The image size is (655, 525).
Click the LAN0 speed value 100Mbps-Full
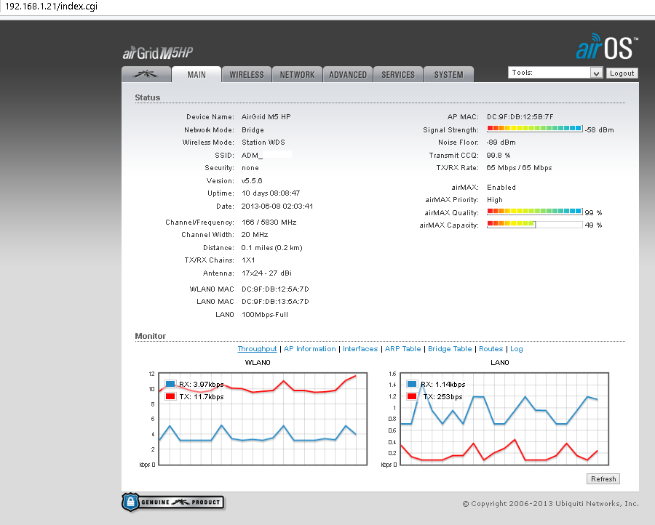pyautogui.click(x=265, y=315)
